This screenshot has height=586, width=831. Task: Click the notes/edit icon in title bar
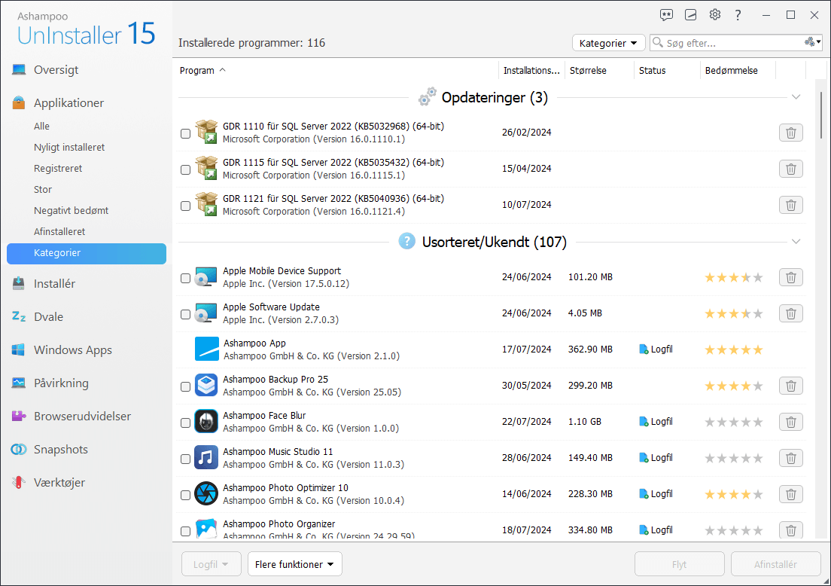pyautogui.click(x=690, y=15)
